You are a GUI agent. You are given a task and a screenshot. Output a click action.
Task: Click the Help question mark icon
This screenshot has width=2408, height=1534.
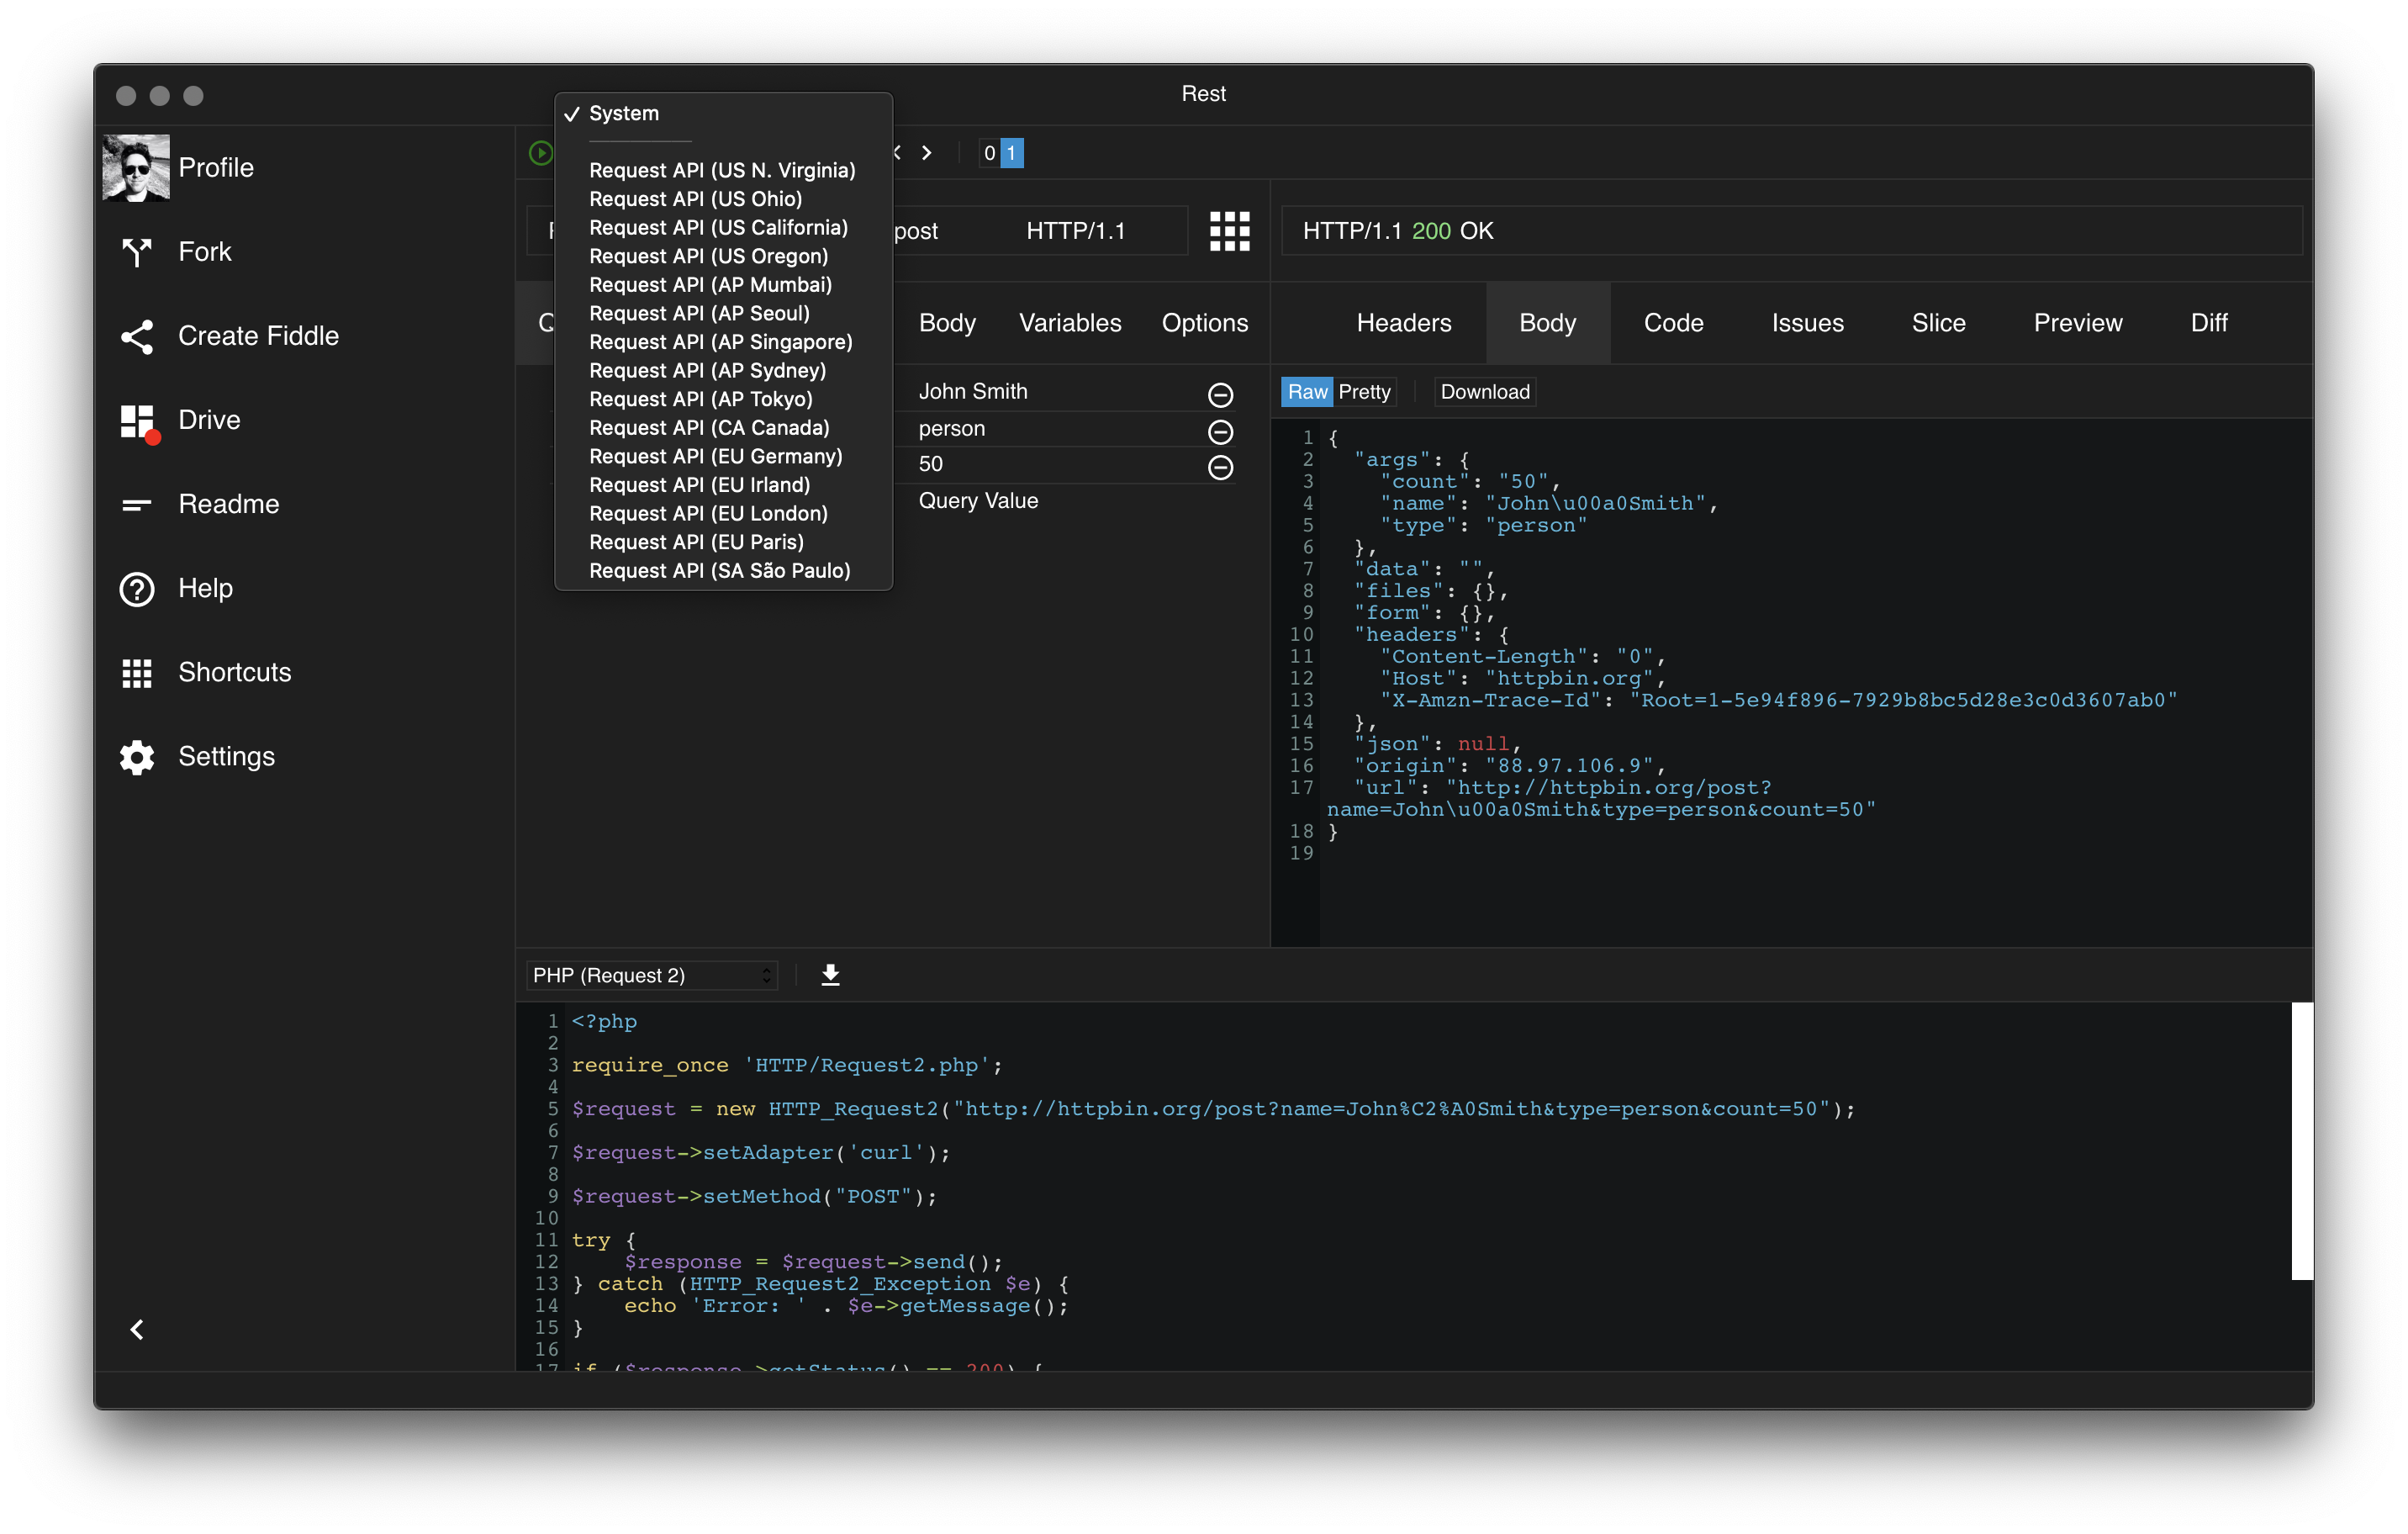136,589
